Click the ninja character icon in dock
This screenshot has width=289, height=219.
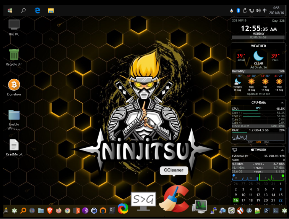6,211
